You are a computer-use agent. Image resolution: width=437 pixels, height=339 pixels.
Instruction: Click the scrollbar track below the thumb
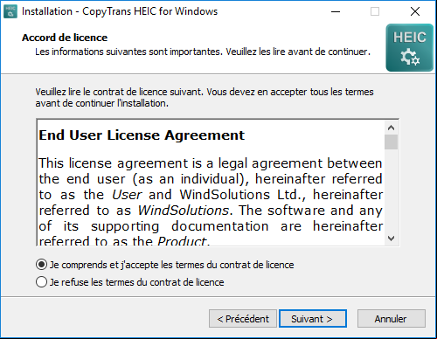pyautogui.click(x=391, y=190)
